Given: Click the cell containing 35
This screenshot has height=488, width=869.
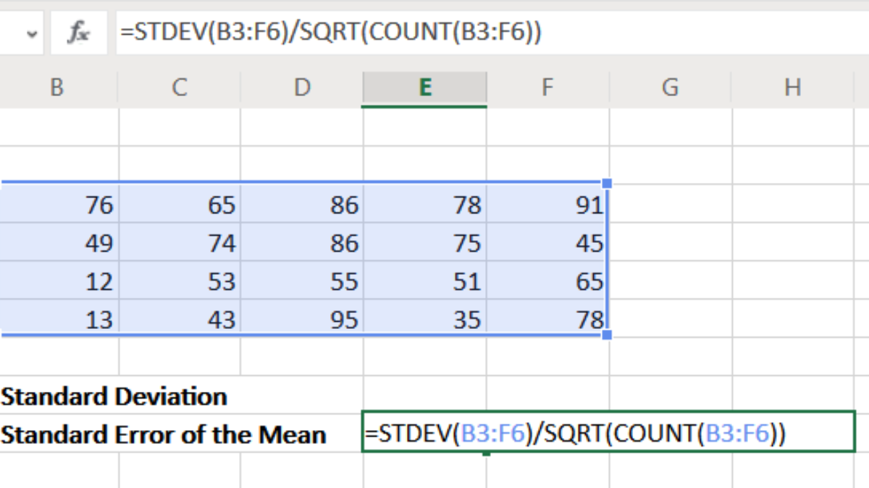Looking at the screenshot, I should point(425,318).
